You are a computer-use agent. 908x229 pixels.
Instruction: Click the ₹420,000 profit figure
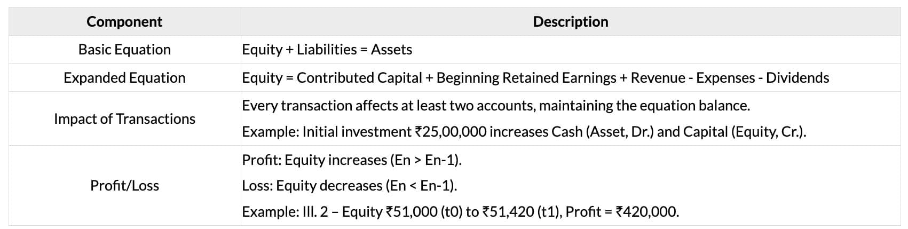pyautogui.click(x=646, y=212)
